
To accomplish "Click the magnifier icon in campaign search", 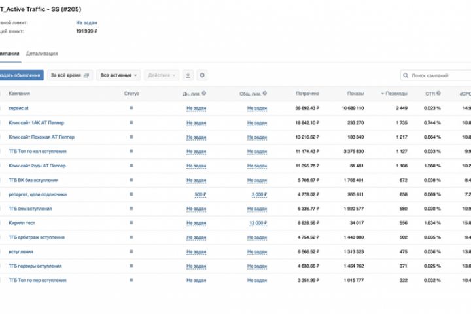I will coord(406,76).
